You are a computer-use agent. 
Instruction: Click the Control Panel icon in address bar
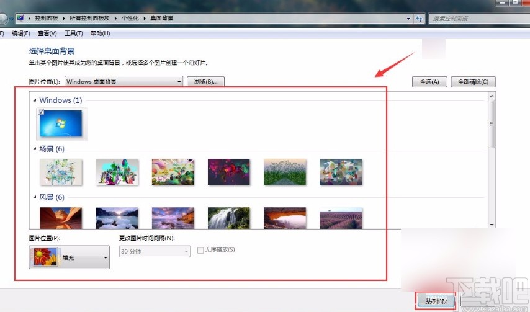(x=20, y=18)
